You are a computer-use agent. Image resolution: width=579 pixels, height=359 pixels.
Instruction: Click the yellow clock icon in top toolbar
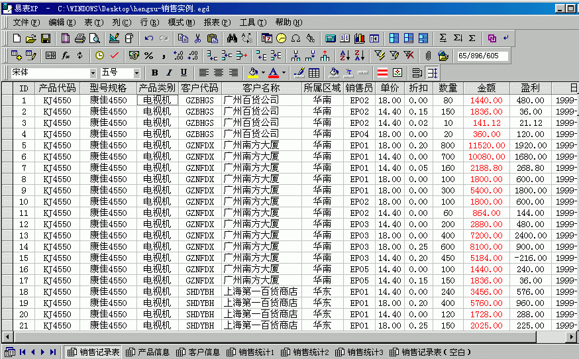pos(281,38)
